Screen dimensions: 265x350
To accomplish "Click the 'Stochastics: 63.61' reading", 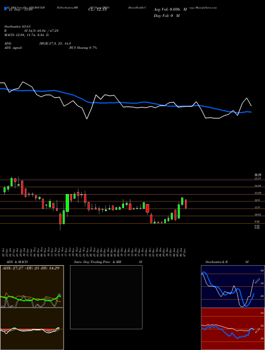I will coord(17,27).
